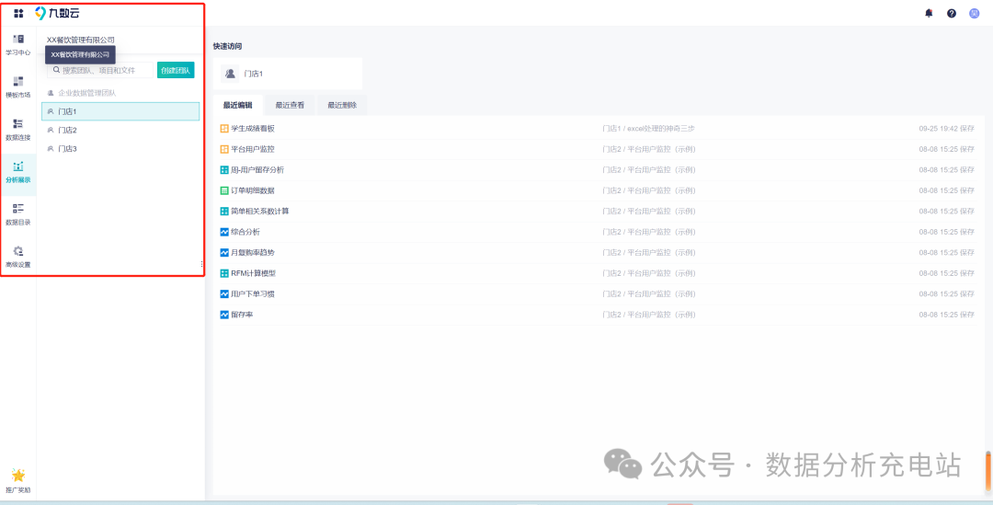Click the XX餐饮管理有限公司 company name

(x=81, y=40)
